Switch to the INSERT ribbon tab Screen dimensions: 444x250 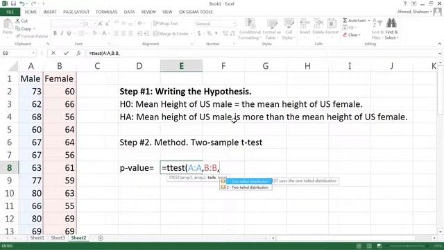coord(50,12)
